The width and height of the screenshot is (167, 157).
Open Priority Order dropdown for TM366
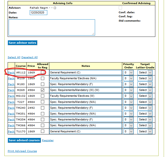point(129,125)
